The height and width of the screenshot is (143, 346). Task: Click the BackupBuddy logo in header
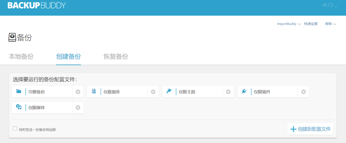point(36,6)
